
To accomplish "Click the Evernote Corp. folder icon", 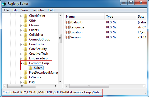I will (x=25, y=63).
